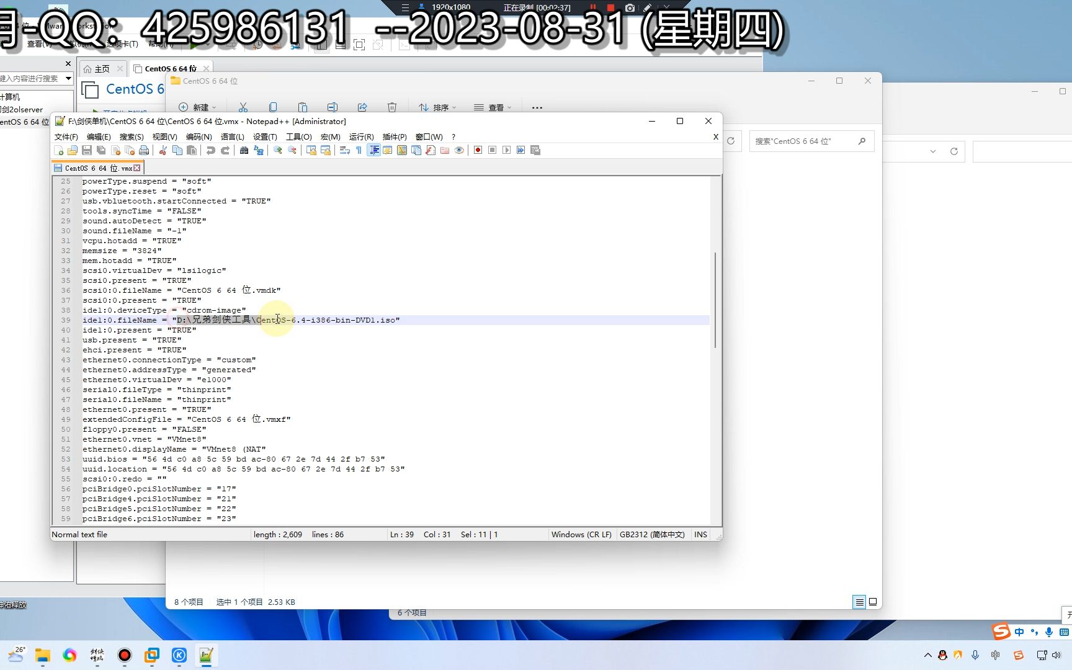The width and height of the screenshot is (1072, 670).
Task: Start macro recording with red dot icon
Action: [x=478, y=150]
